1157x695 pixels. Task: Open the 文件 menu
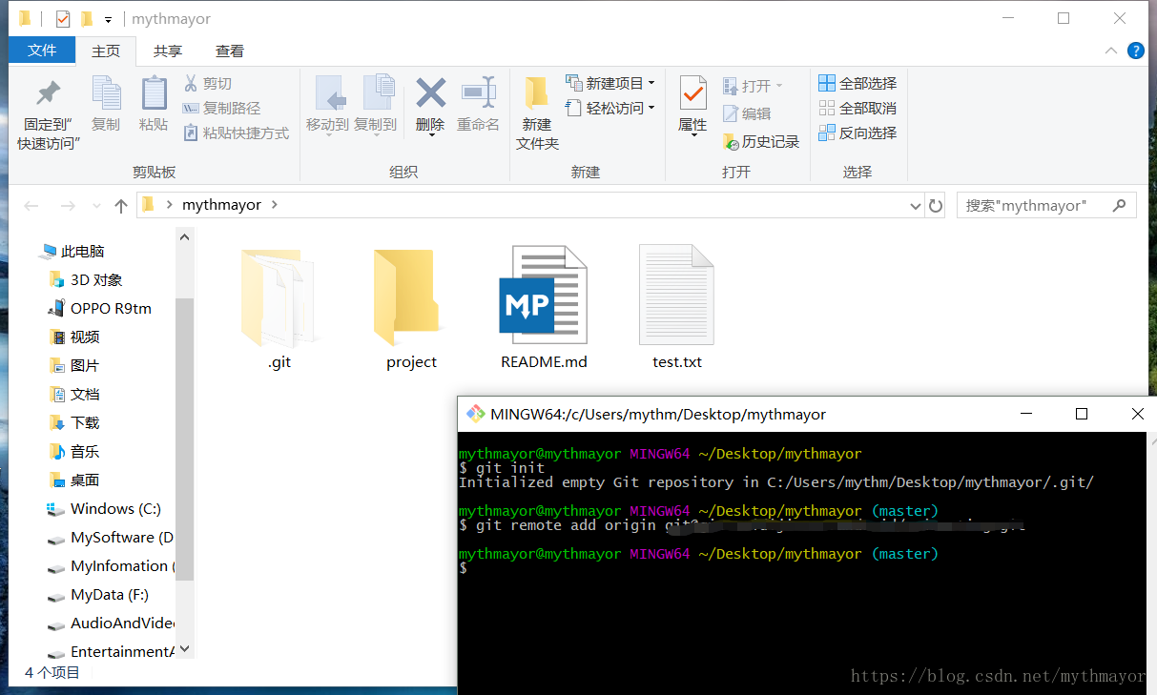click(x=42, y=51)
